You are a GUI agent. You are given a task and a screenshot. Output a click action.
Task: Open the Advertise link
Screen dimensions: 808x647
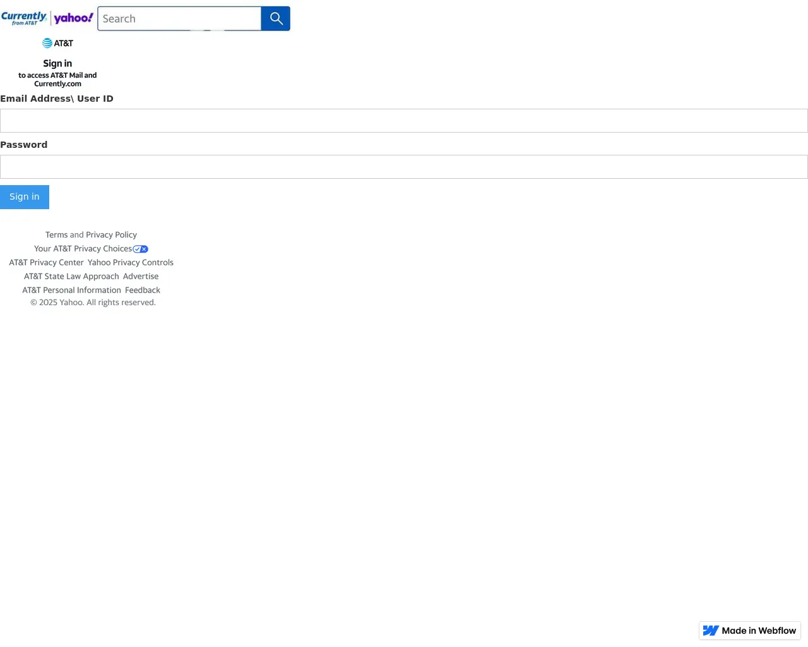tap(141, 276)
